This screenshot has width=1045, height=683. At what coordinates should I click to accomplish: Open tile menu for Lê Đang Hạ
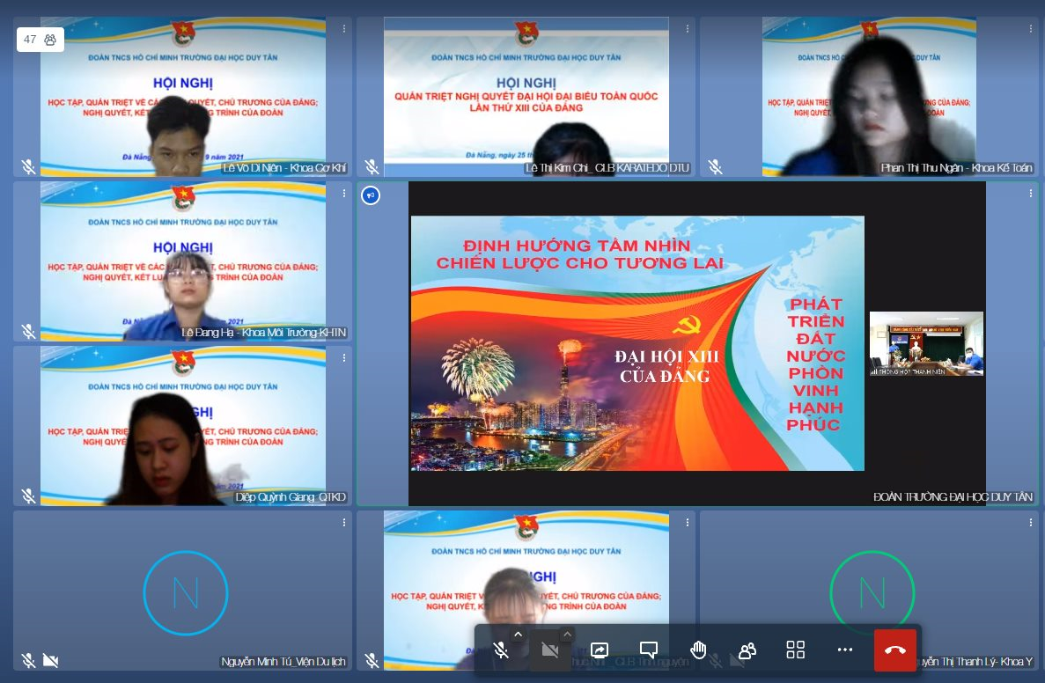tap(344, 194)
